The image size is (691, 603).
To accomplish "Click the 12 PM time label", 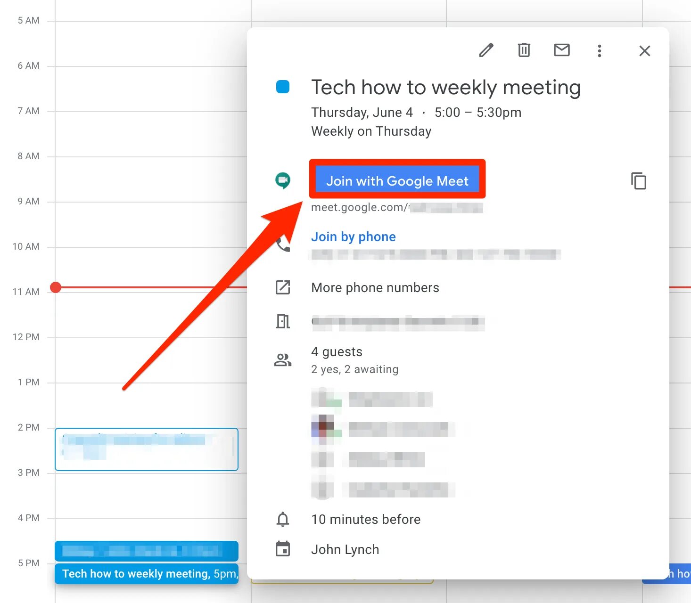I will 26,337.
